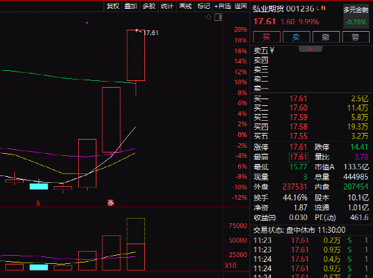Click the 卖四 row label
This screenshot has width=373, height=278.
[261, 60]
